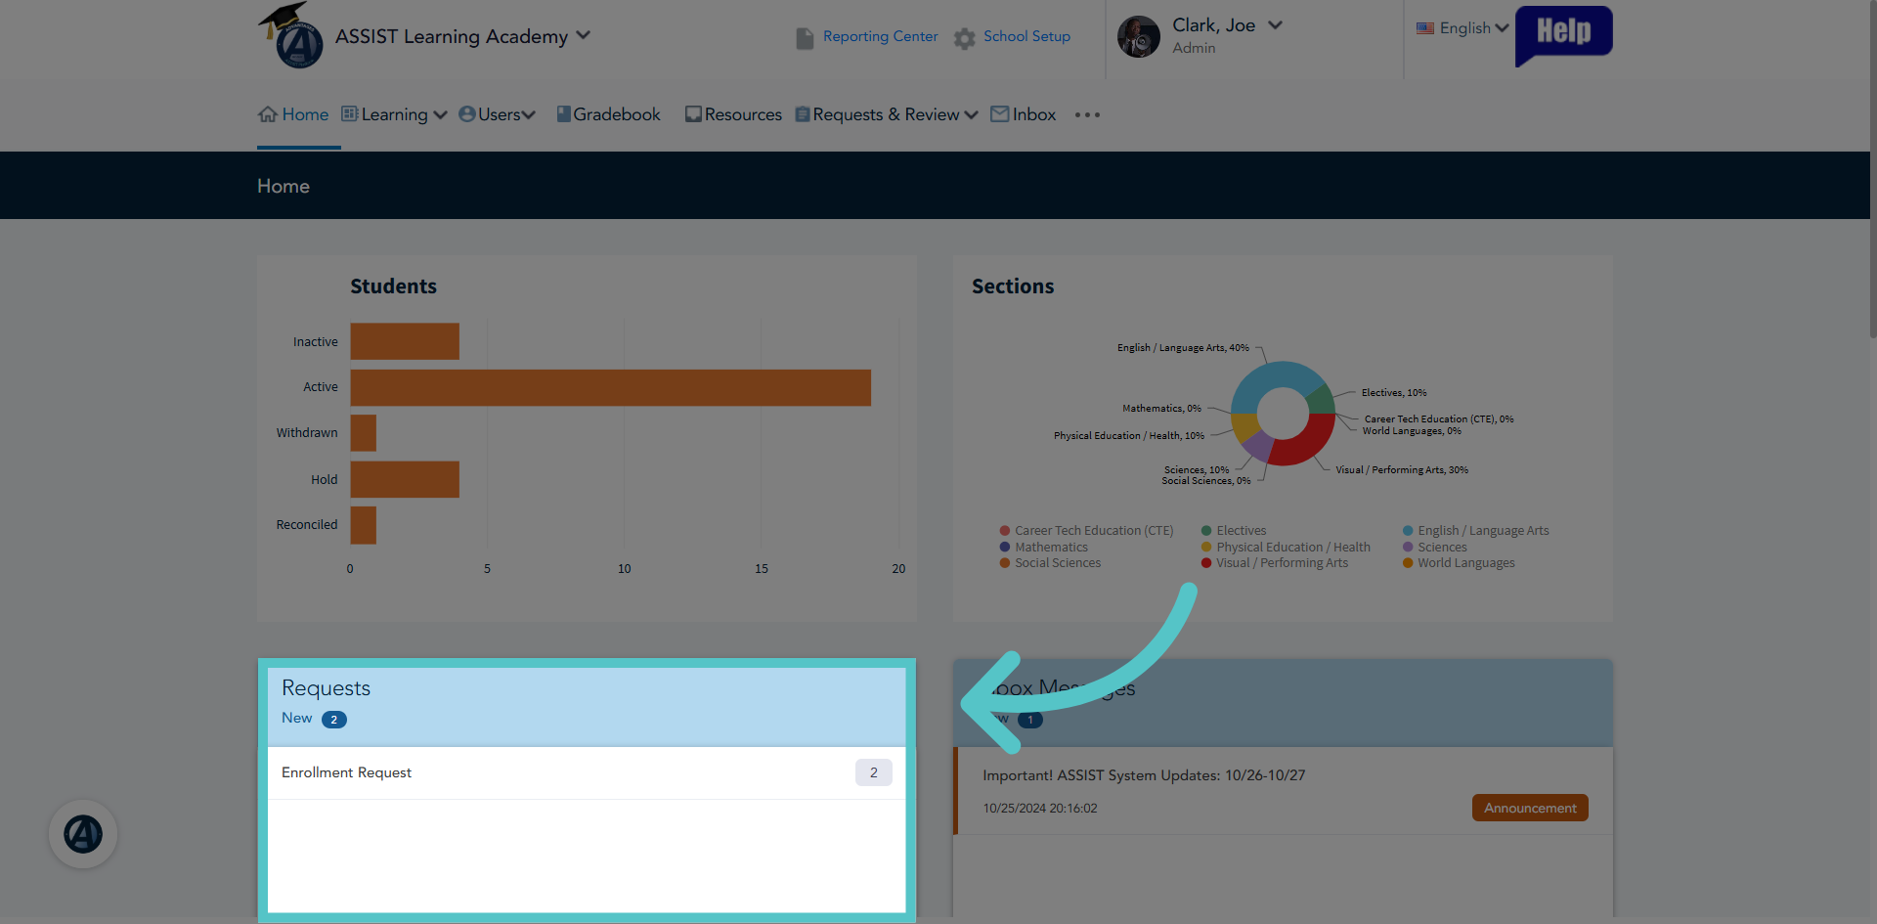Click the Joe Clark profile avatar
Screen dimensions: 1877x924
(x=1139, y=37)
